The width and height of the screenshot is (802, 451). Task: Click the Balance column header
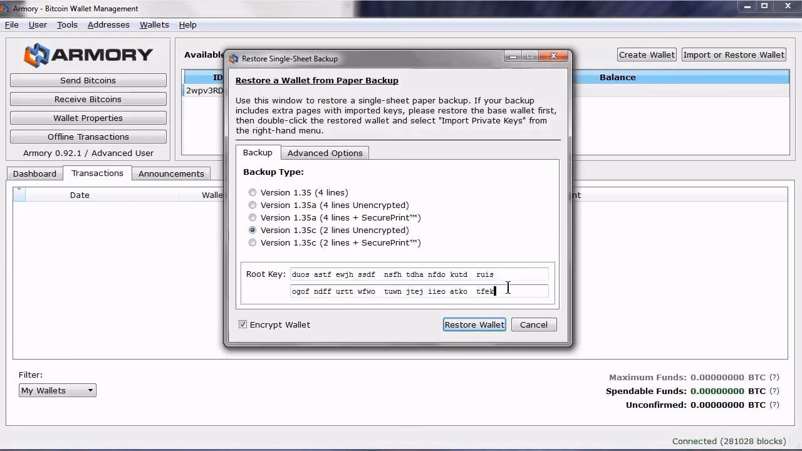617,77
